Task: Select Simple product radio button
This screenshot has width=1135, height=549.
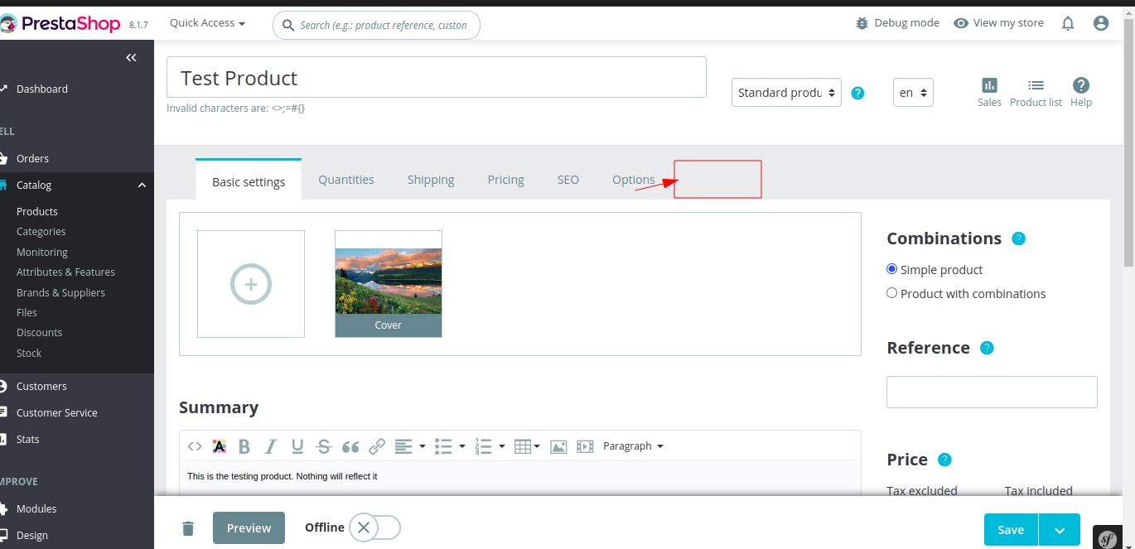Action: tap(891, 269)
